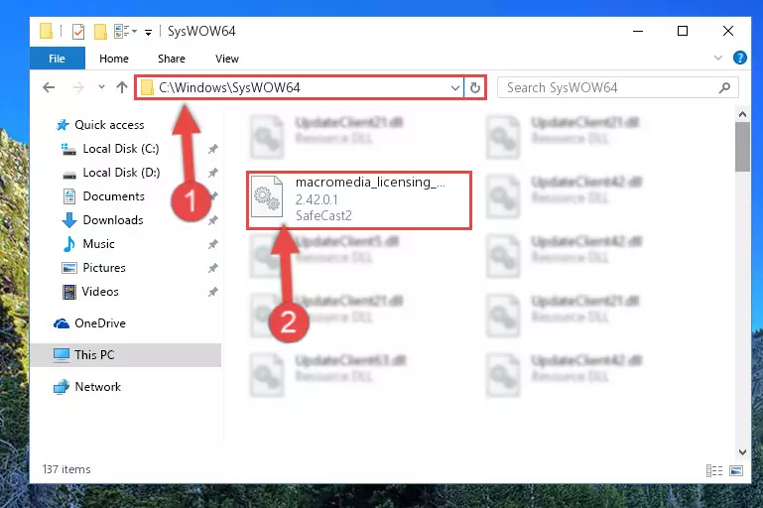
Task: Click the search magnifier icon
Action: pyautogui.click(x=724, y=87)
